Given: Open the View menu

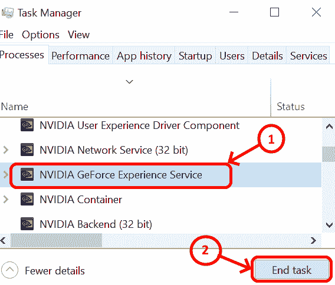Looking at the screenshot, I should (x=78, y=35).
